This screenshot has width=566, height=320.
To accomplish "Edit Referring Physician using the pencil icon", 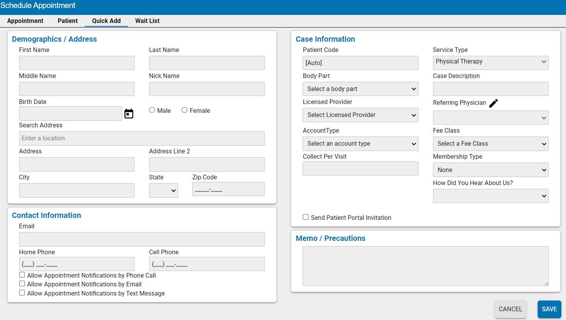I will tap(494, 103).
